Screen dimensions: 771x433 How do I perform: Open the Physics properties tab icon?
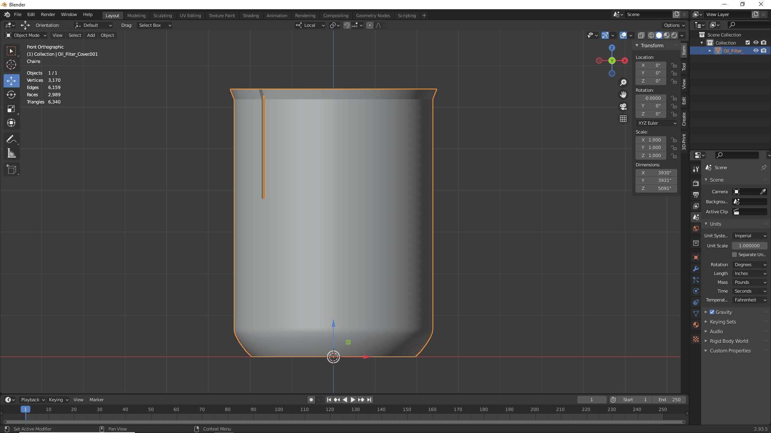[x=696, y=291]
